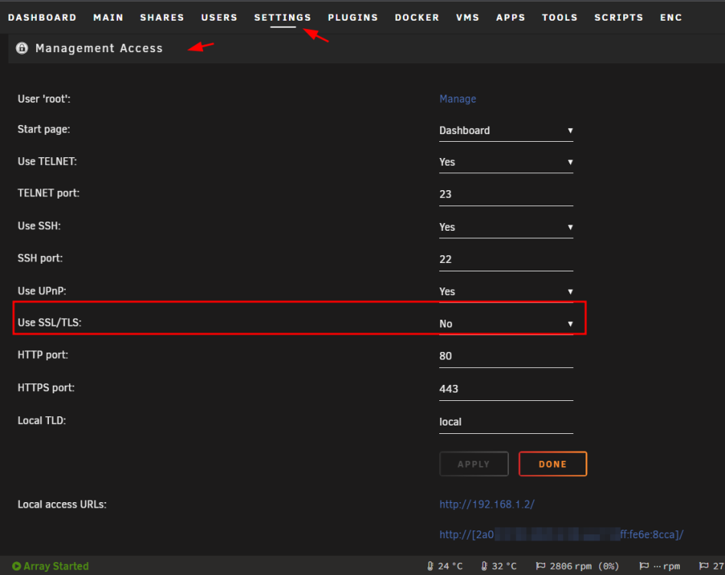Click the Array Started status icon
The image size is (725, 575).
[x=16, y=567]
